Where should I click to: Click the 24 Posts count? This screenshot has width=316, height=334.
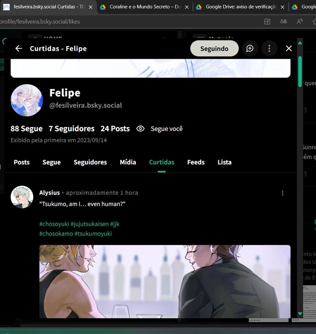click(115, 129)
